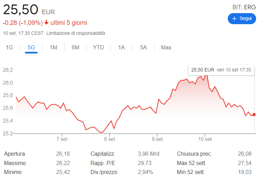Image resolution: width=263 pixels, height=184 pixels.
Task: Click the 10 set date axis label
Action: click(x=205, y=139)
